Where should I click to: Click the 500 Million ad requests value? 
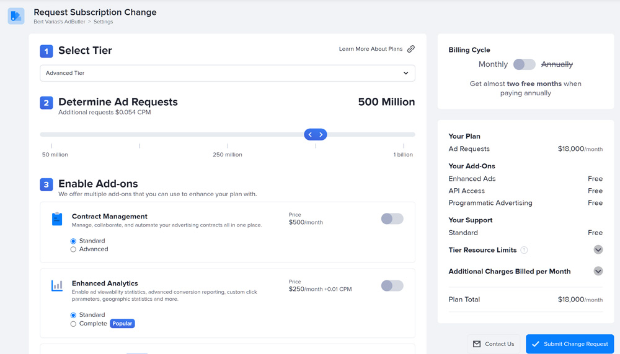(386, 102)
